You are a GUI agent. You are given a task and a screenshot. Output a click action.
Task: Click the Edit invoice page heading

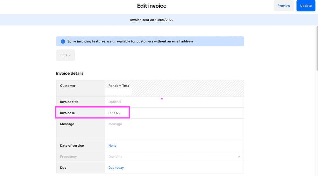click(152, 6)
